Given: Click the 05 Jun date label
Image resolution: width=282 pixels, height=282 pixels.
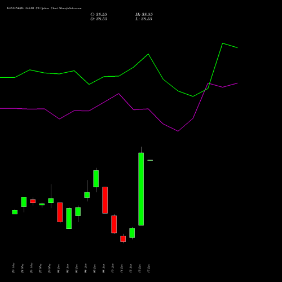Looking at the screenshot, I should pos(95,268).
